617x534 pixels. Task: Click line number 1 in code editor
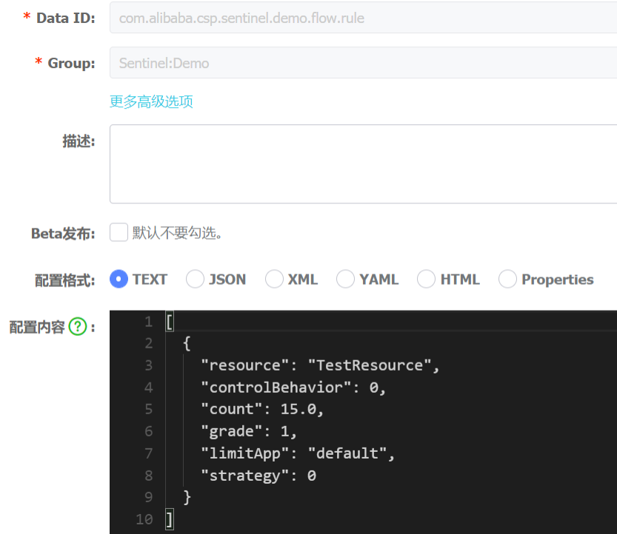tap(148, 322)
